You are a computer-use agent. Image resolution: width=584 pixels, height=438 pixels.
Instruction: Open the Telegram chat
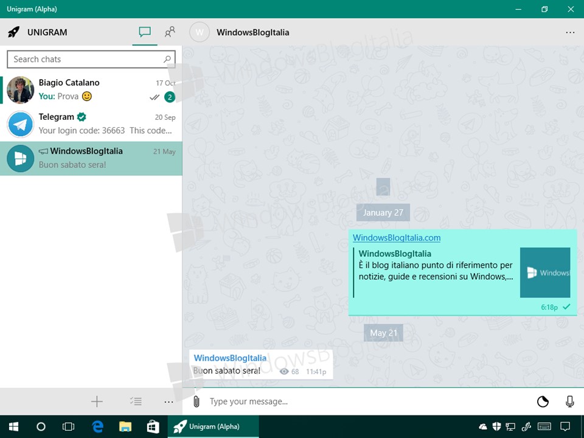coord(91,124)
